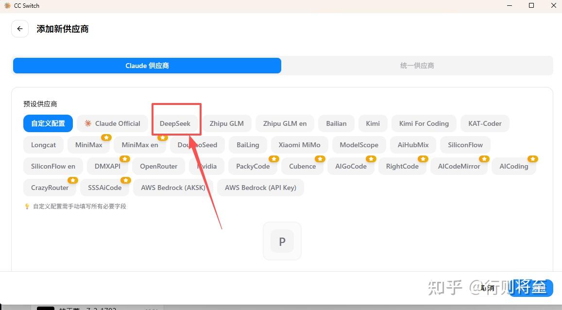Choose AiHubMix provider
The width and height of the screenshot is (562, 310).
pyautogui.click(x=413, y=145)
